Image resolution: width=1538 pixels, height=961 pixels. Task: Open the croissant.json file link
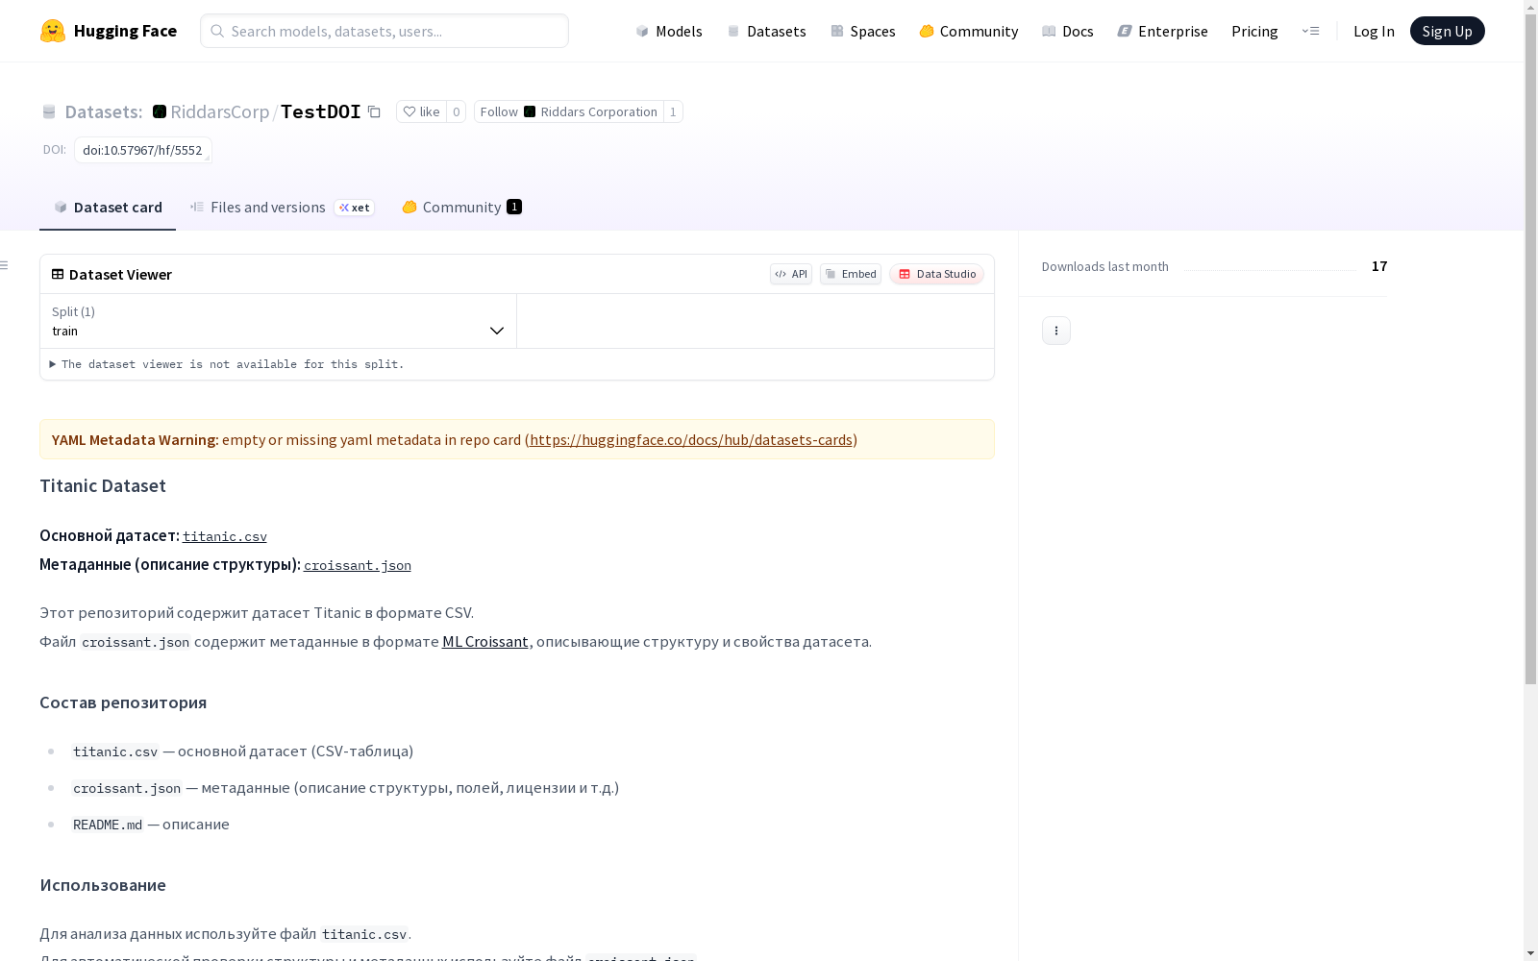tap(358, 565)
